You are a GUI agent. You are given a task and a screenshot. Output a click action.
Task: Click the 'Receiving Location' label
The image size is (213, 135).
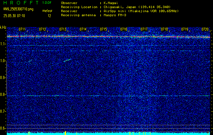(79, 7)
